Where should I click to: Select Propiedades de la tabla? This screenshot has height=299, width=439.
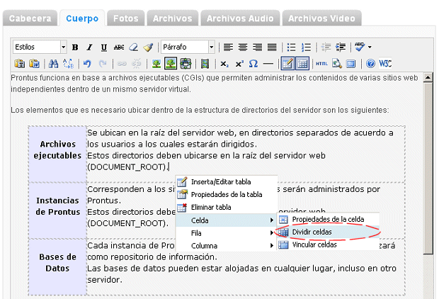pos(226,194)
